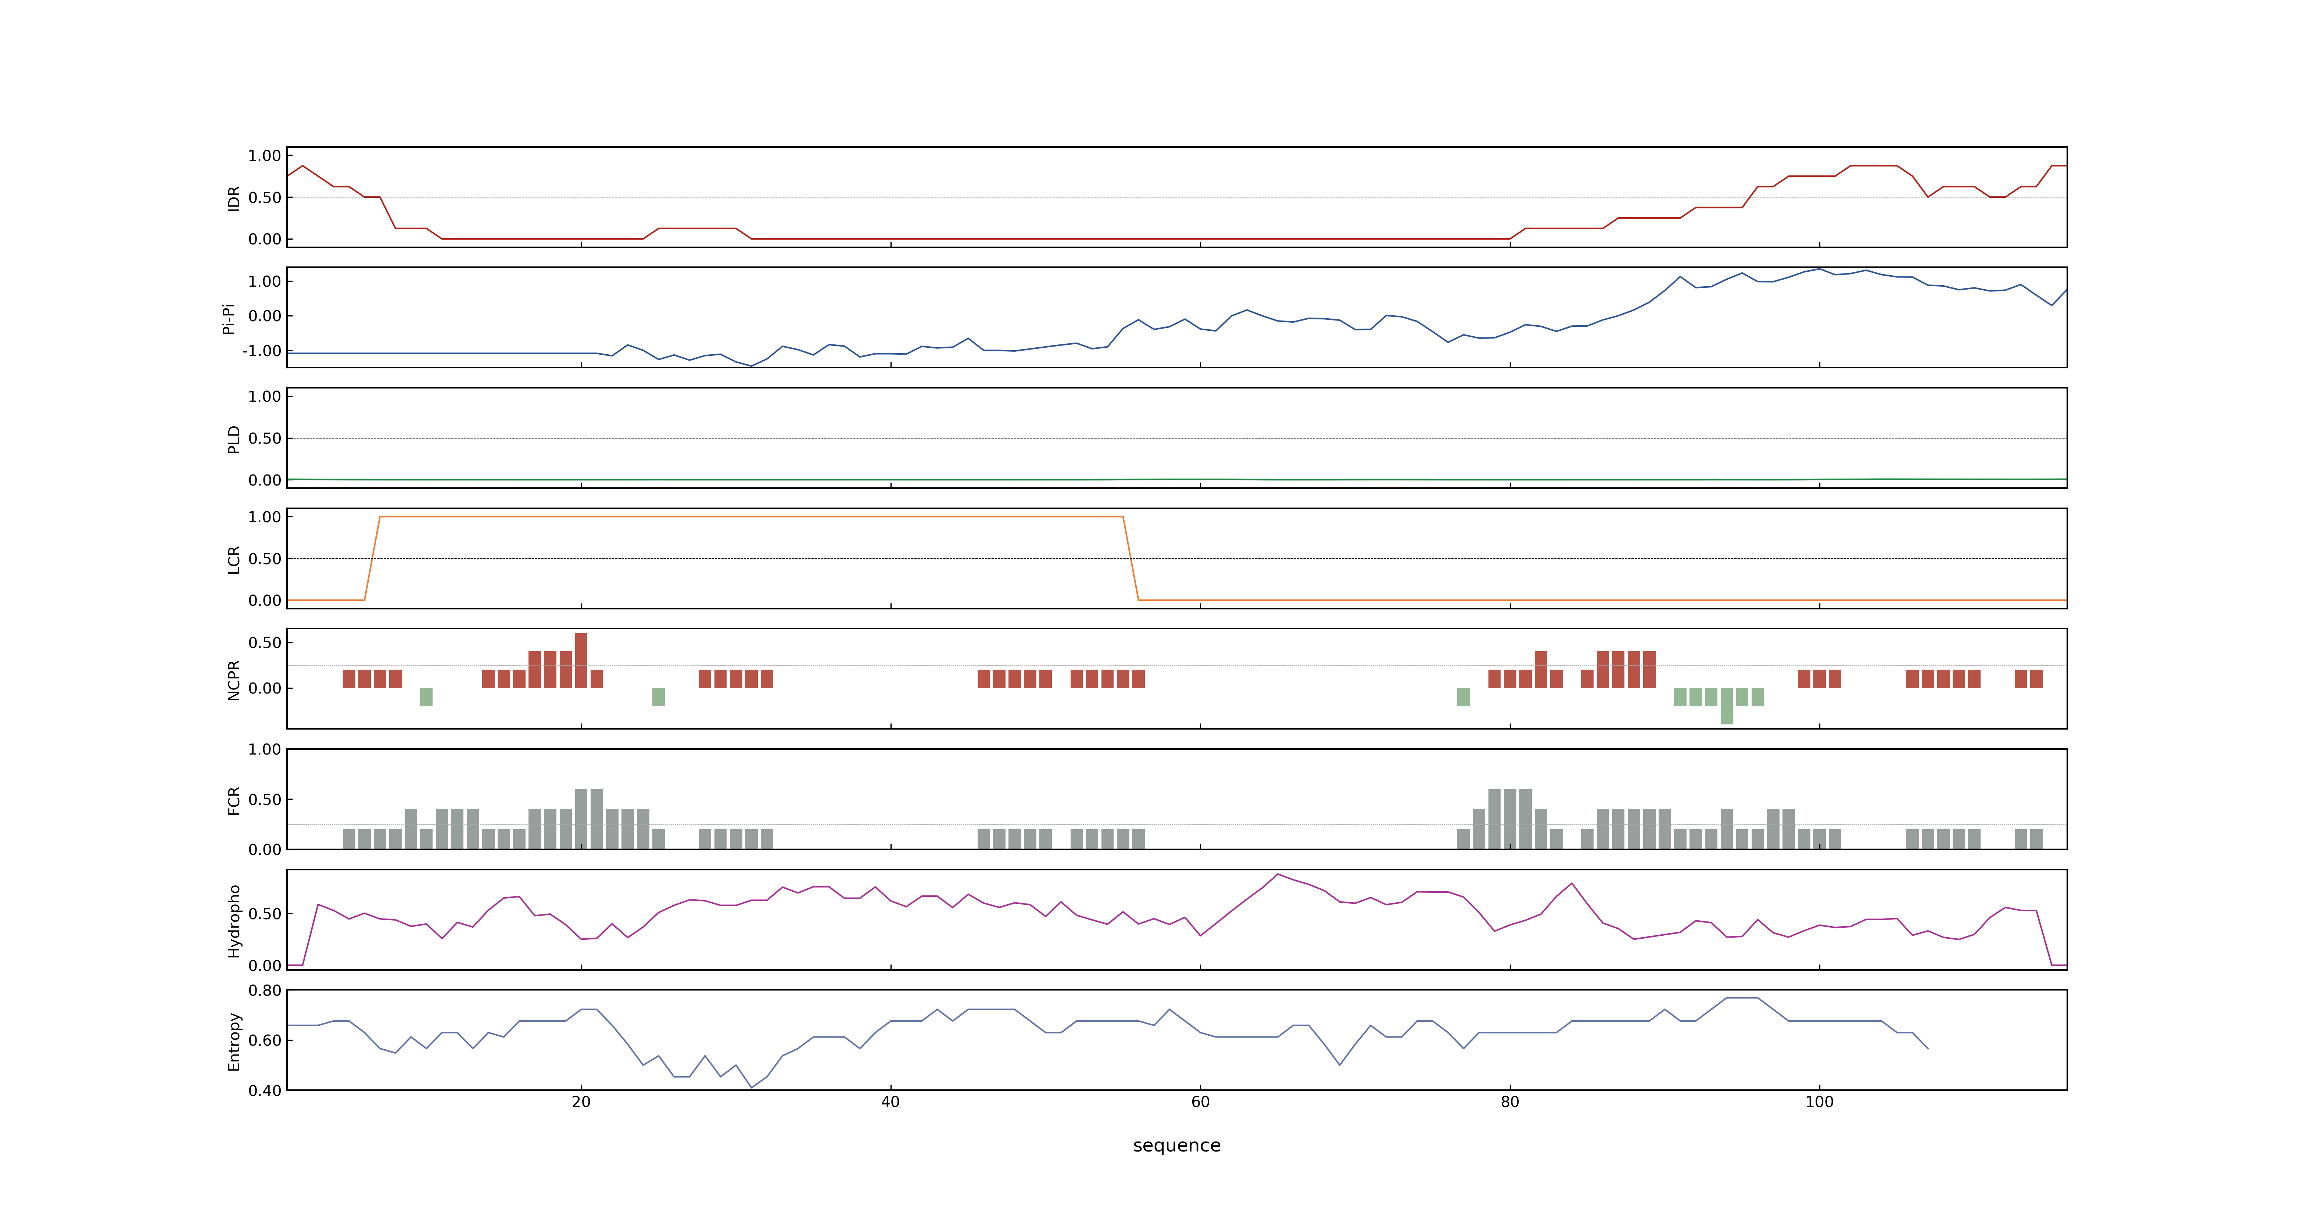2297x1225 pixels.
Task: Click the 0.00 tick of NCPR panel
Action: pyautogui.click(x=265, y=688)
